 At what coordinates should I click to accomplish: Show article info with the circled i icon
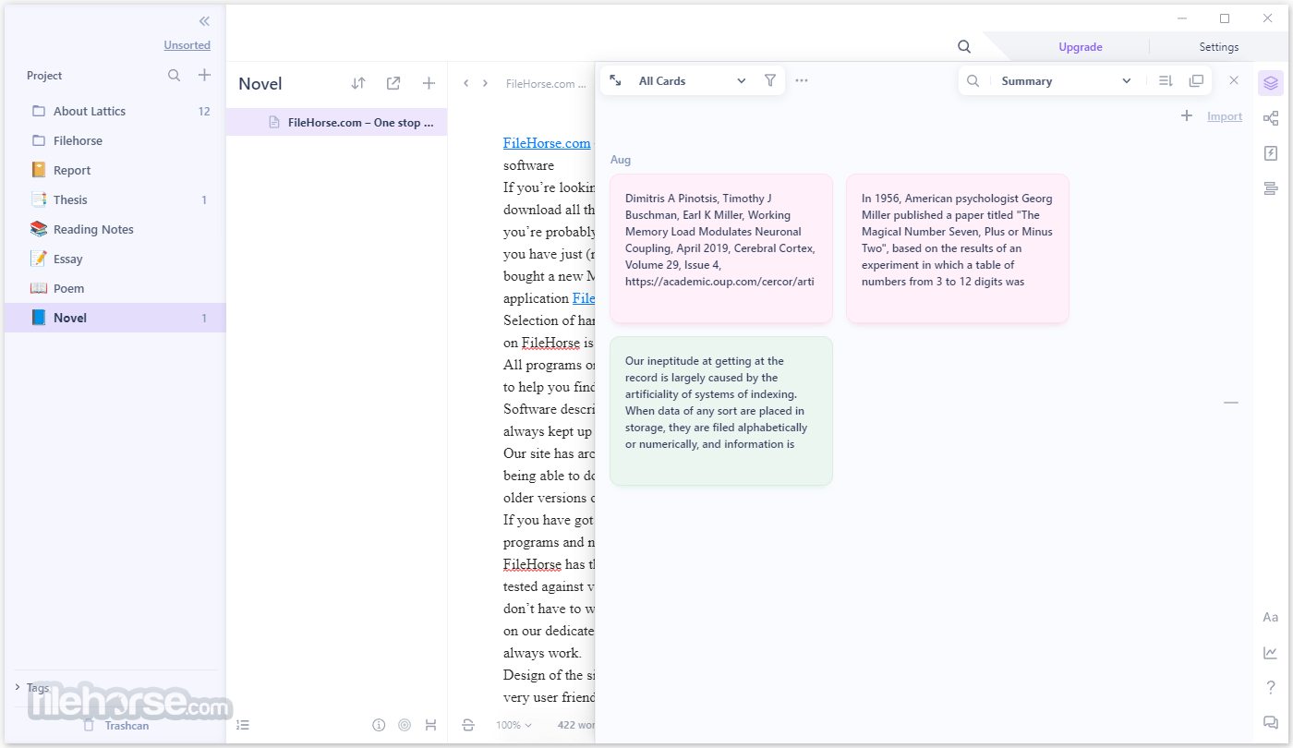click(379, 725)
